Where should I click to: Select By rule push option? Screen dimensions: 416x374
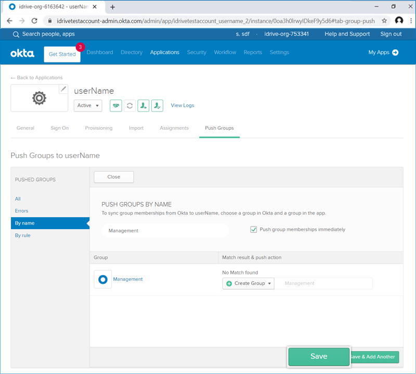pos(22,235)
